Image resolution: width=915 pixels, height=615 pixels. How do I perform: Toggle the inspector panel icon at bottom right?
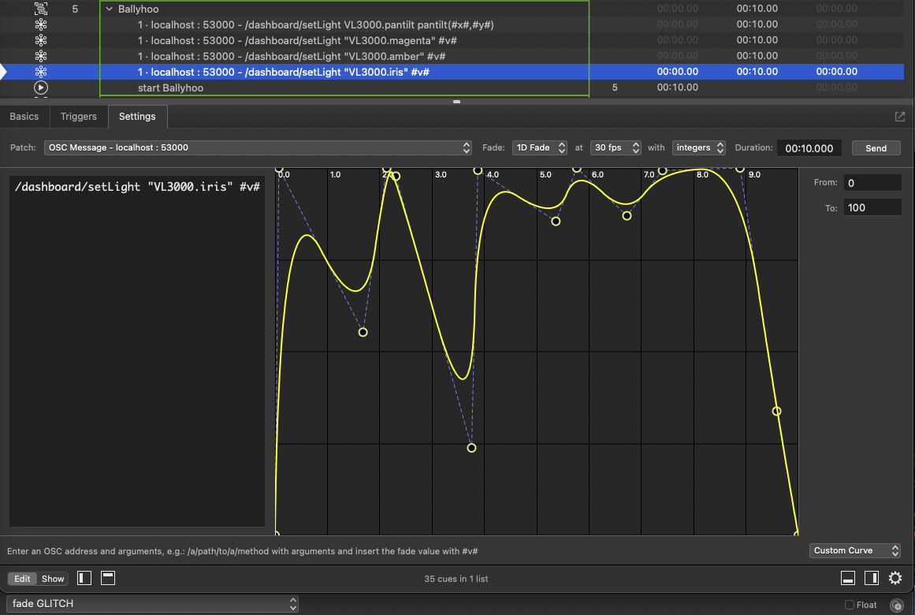tap(848, 579)
